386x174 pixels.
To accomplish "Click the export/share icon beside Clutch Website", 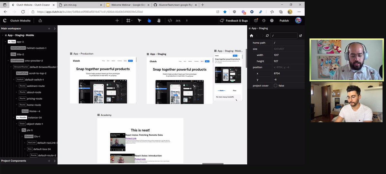I will 40,21.
